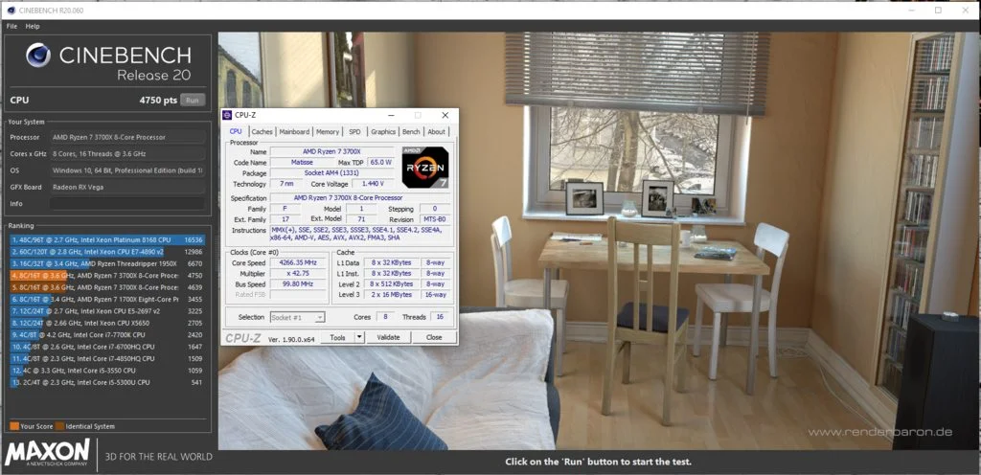Click the Technology 7 nm value
The width and height of the screenshot is (981, 475).
pyautogui.click(x=285, y=184)
